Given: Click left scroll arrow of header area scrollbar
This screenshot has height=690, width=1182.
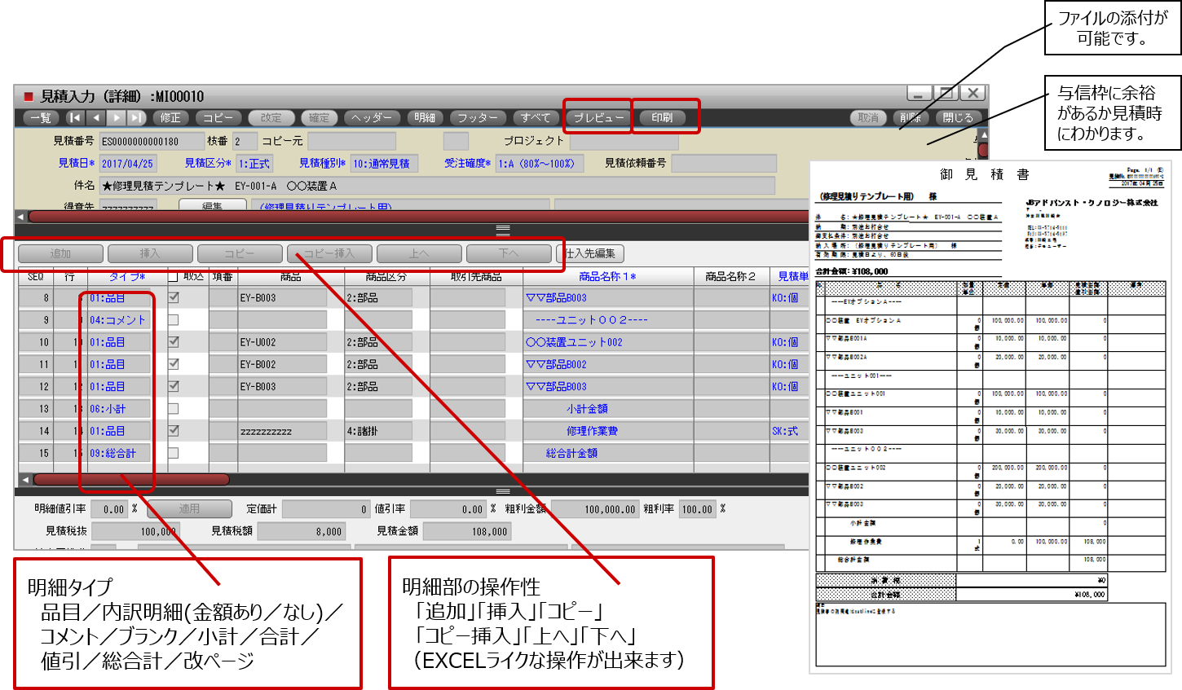Looking at the screenshot, I should tap(21, 217).
